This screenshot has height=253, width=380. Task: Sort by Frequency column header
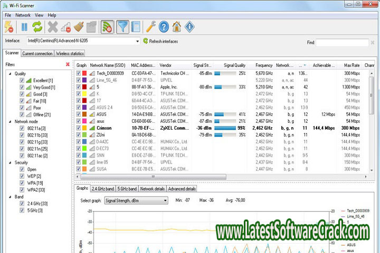(264, 65)
